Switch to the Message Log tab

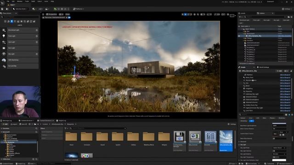tap(6, 121)
